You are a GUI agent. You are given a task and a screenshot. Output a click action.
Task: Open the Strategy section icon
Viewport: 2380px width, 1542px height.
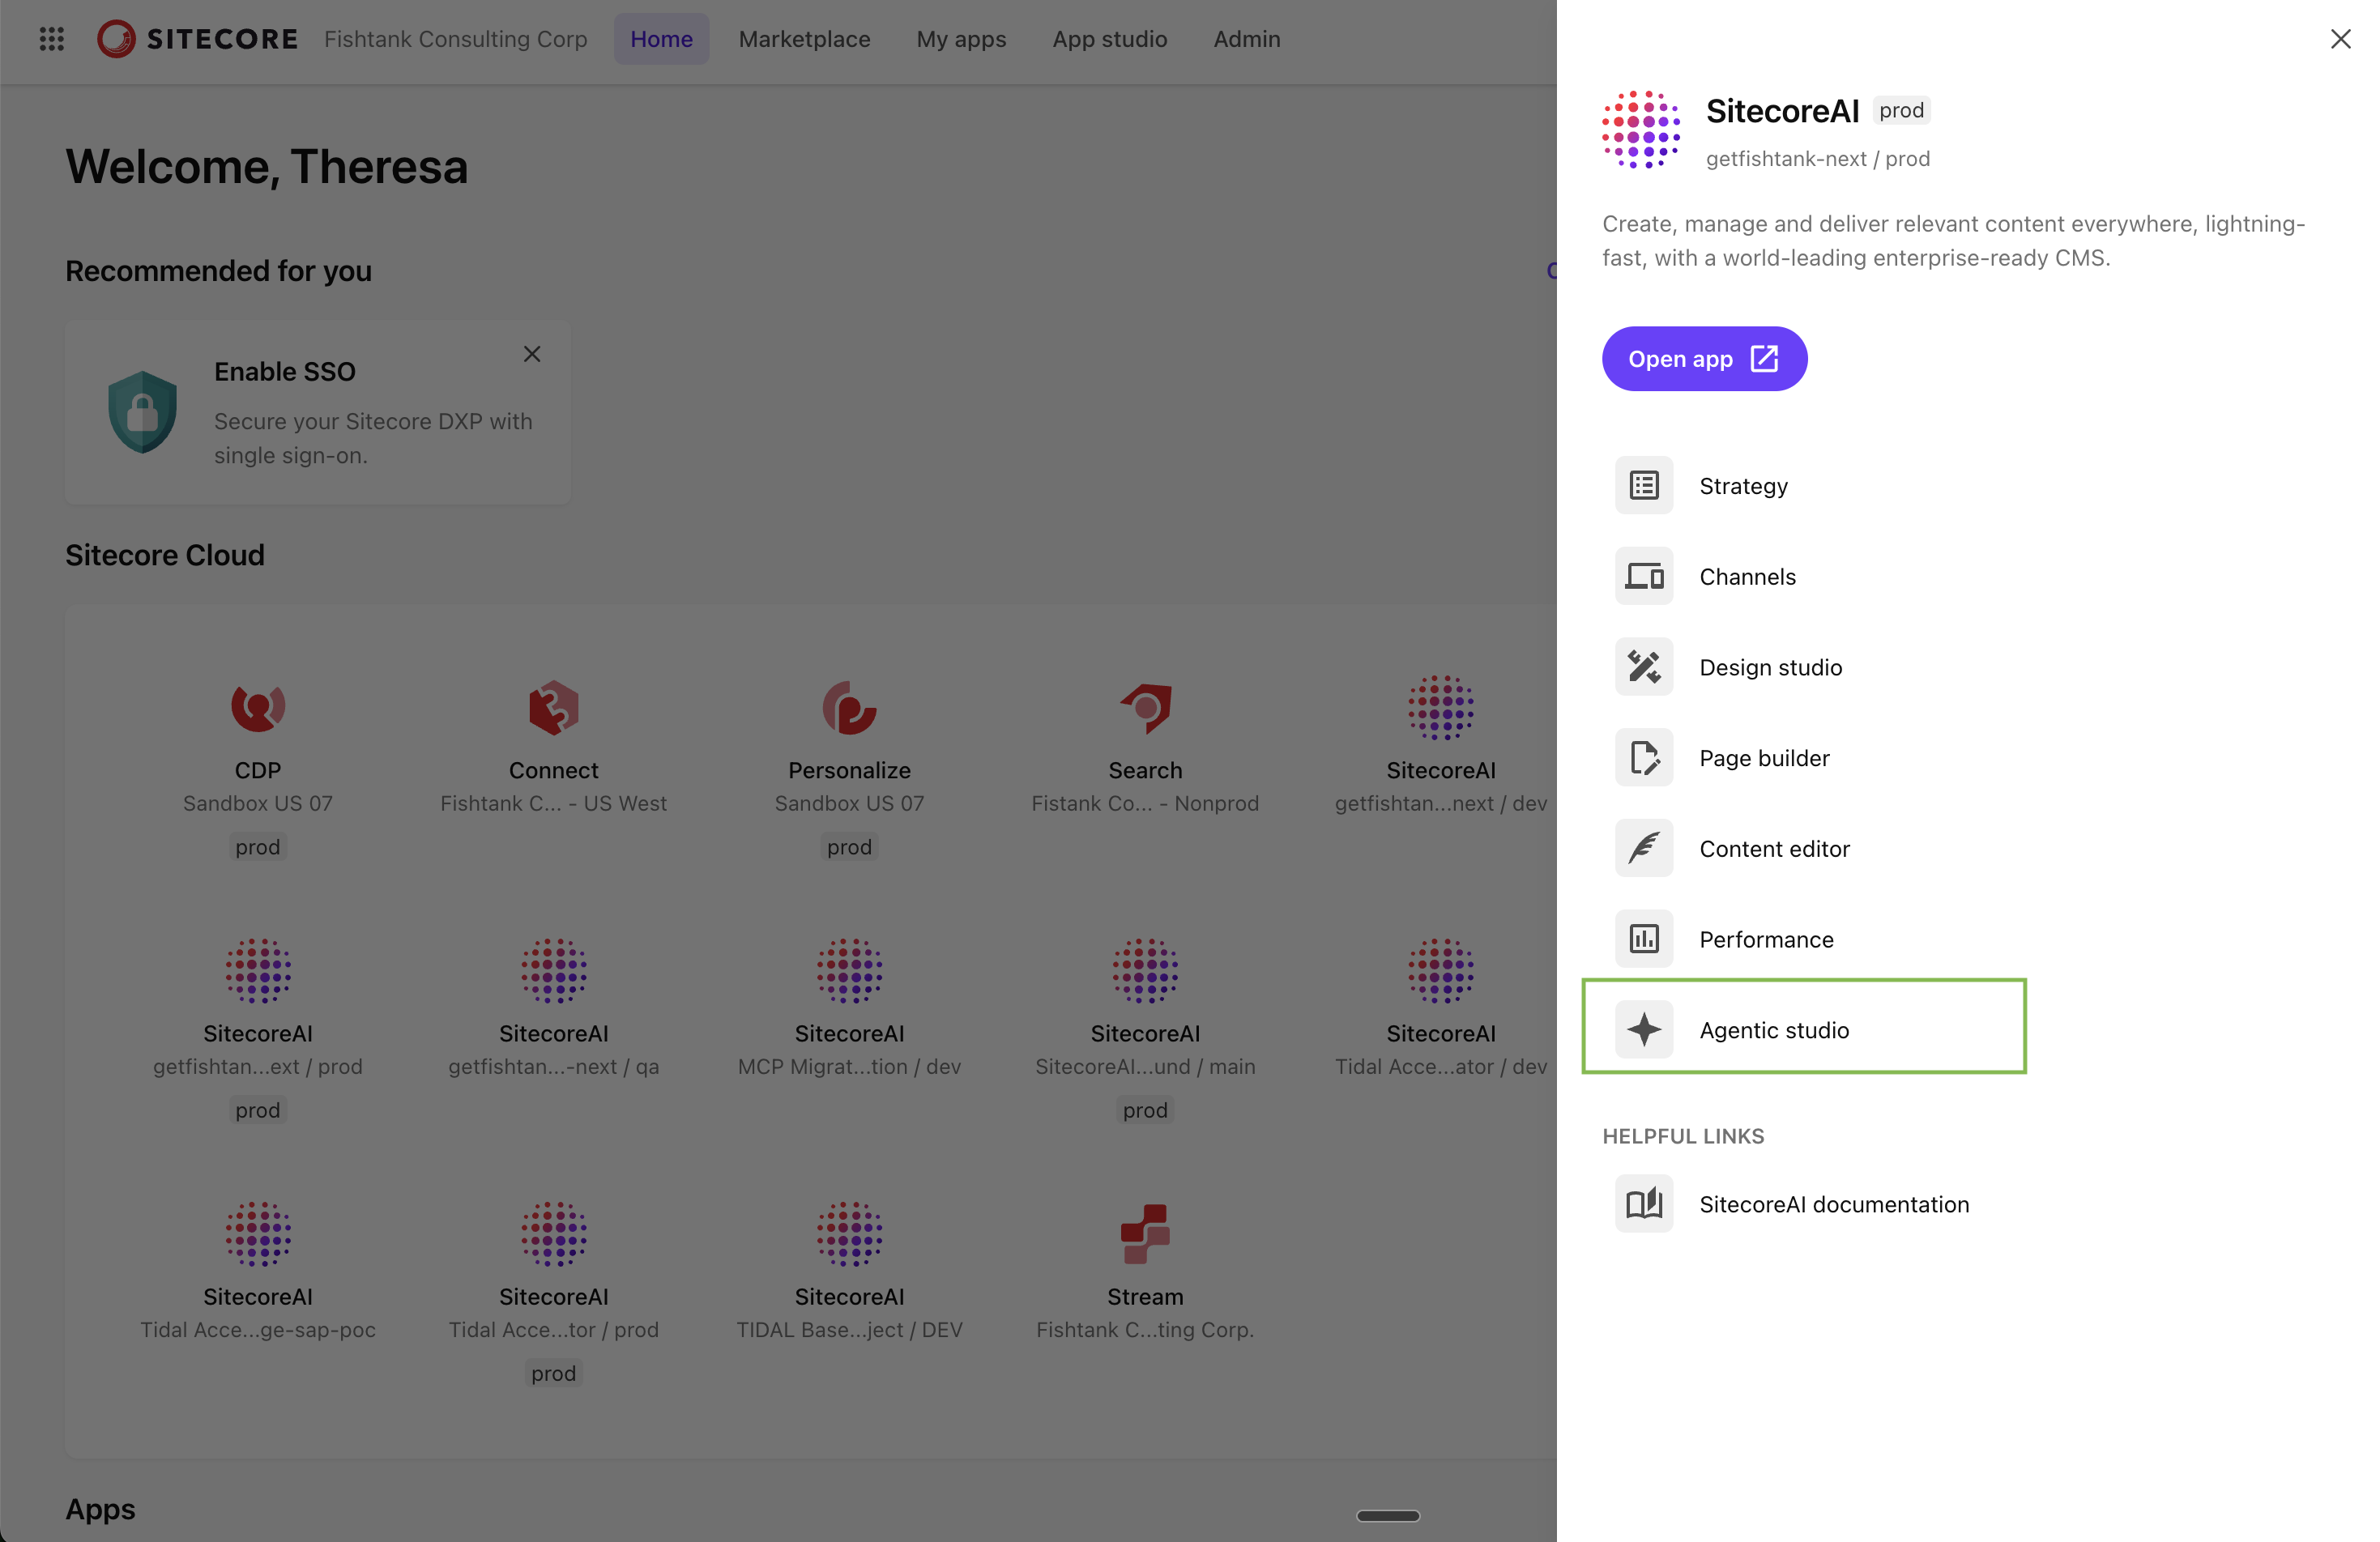pyautogui.click(x=1643, y=485)
